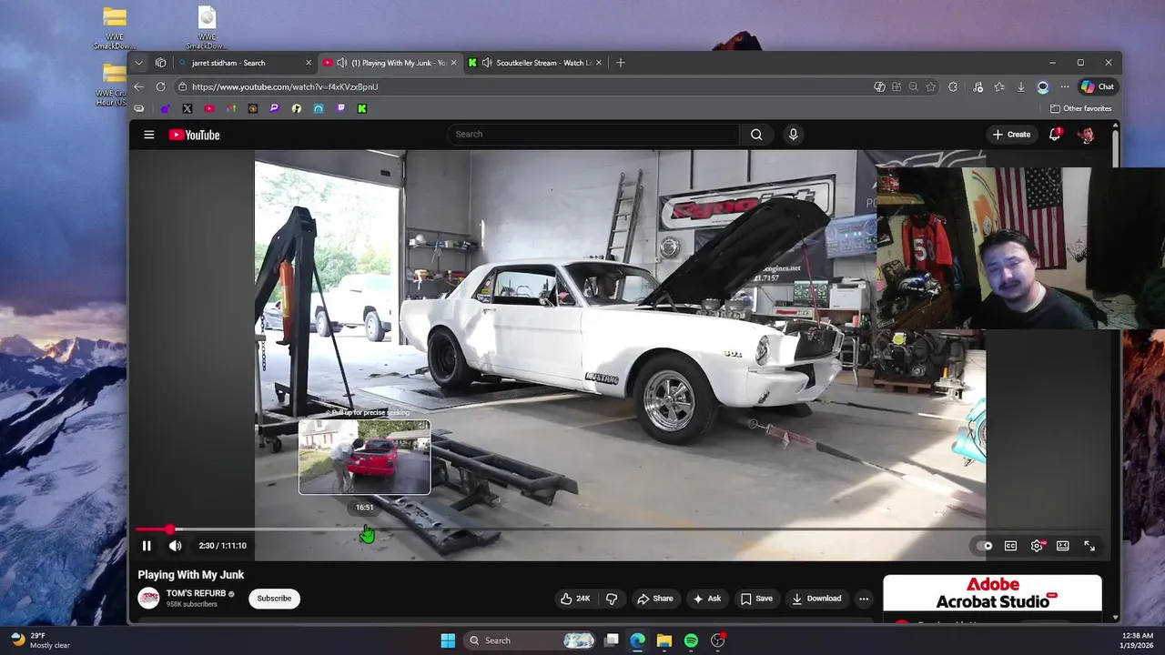Close the Scoutkeller Stream tab
1165x655 pixels.
[x=600, y=63]
